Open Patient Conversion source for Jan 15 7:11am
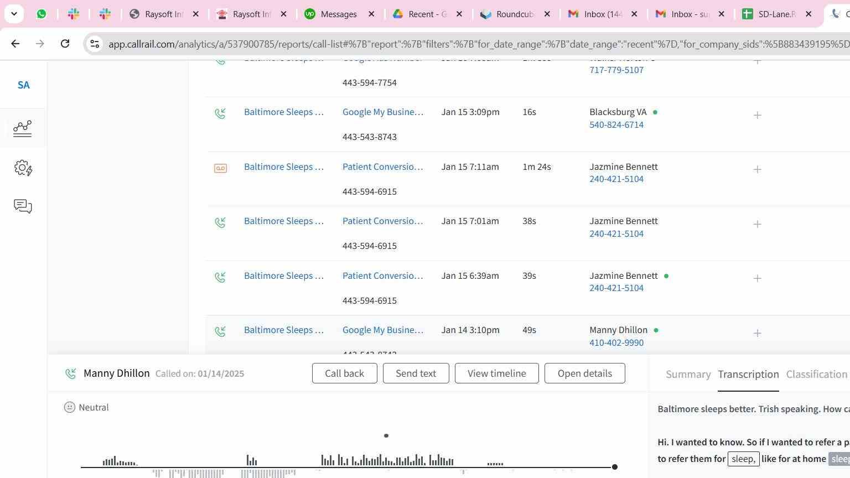Image resolution: width=850 pixels, height=478 pixels. (x=383, y=167)
